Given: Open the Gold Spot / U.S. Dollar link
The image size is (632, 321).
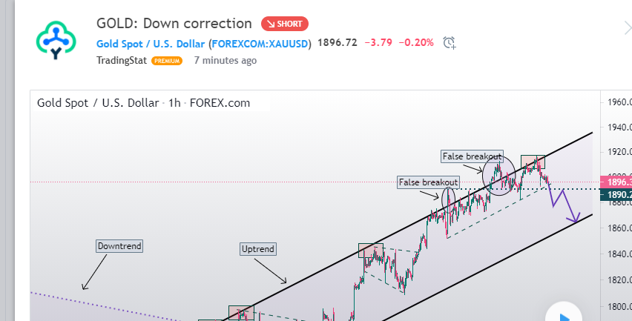Looking at the screenshot, I should 151,43.
